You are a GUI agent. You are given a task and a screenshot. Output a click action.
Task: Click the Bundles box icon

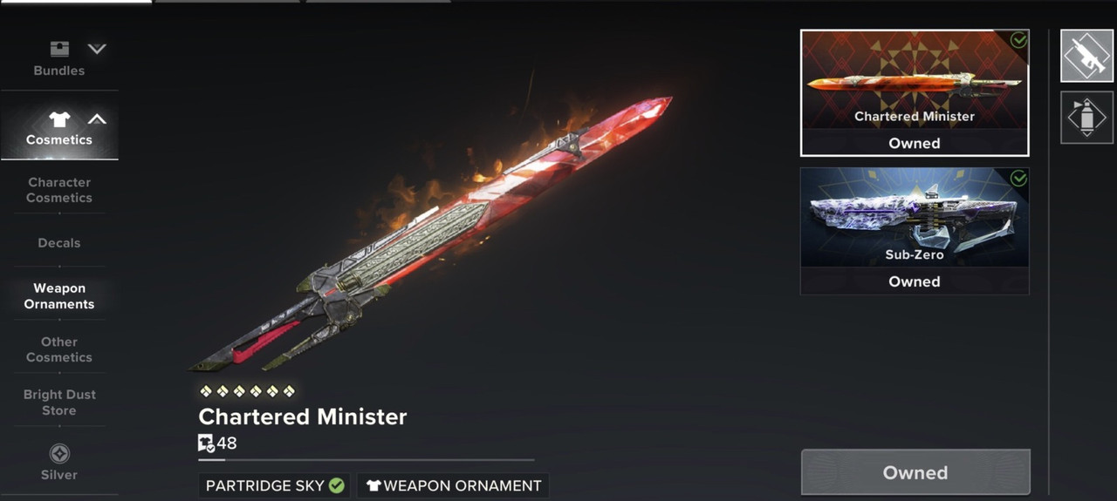[x=59, y=49]
